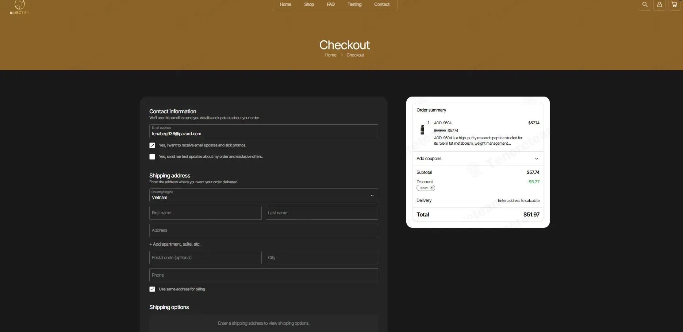
Task: Focus the Last name field
Action: (322, 213)
